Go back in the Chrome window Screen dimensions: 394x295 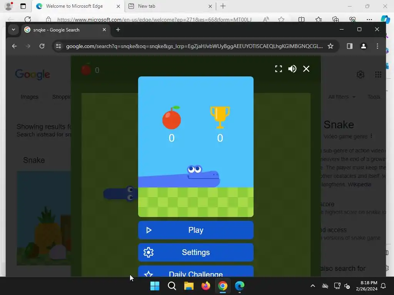pos(14,46)
